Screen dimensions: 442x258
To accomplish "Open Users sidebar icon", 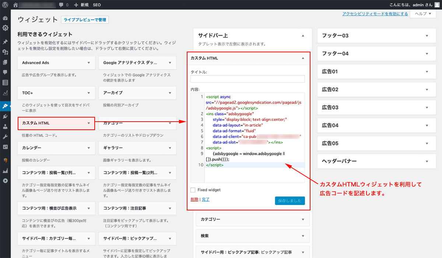I will [5, 126].
